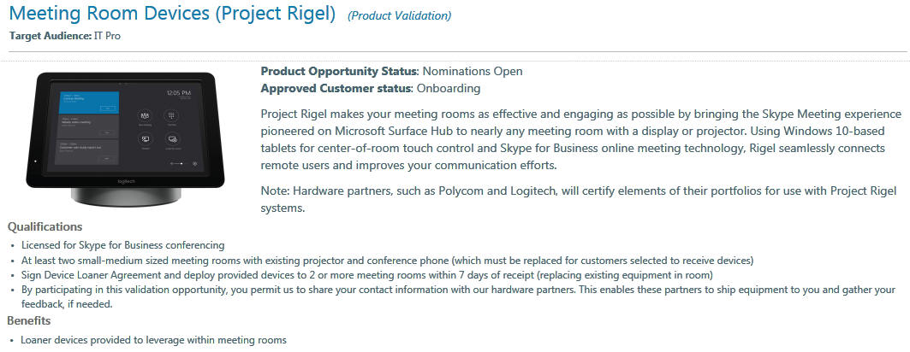Click the Logitech logo on the device

(x=127, y=181)
